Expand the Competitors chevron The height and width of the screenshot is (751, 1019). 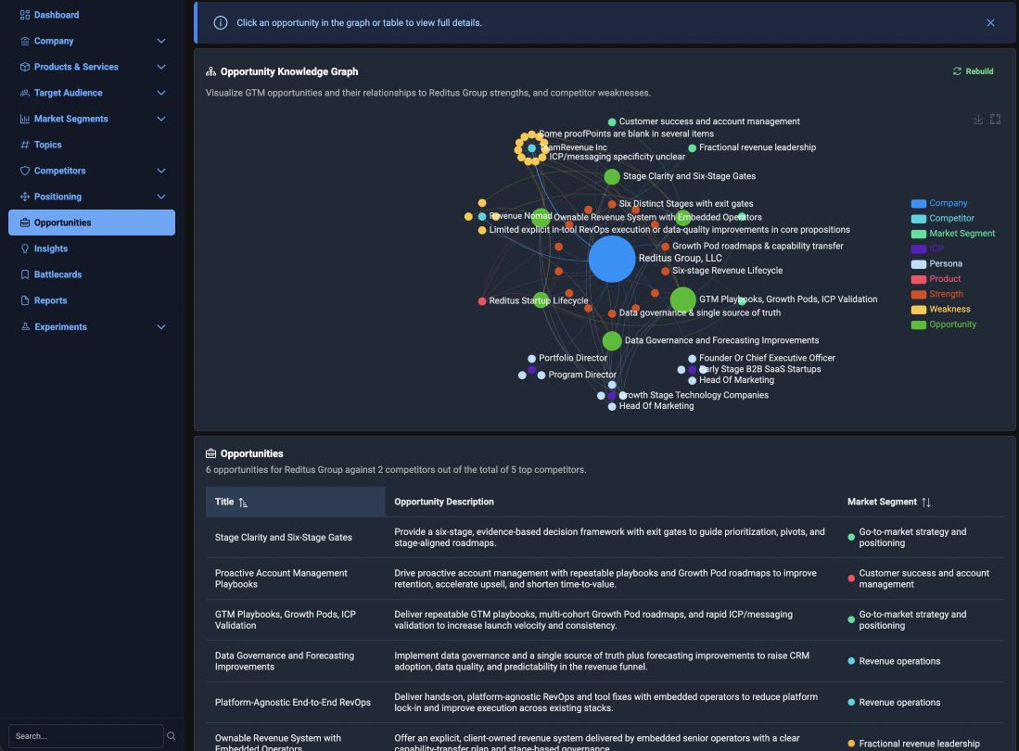tap(161, 171)
